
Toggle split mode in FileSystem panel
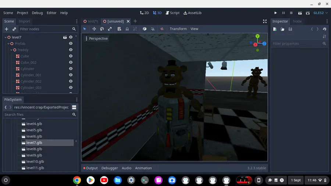point(74,107)
